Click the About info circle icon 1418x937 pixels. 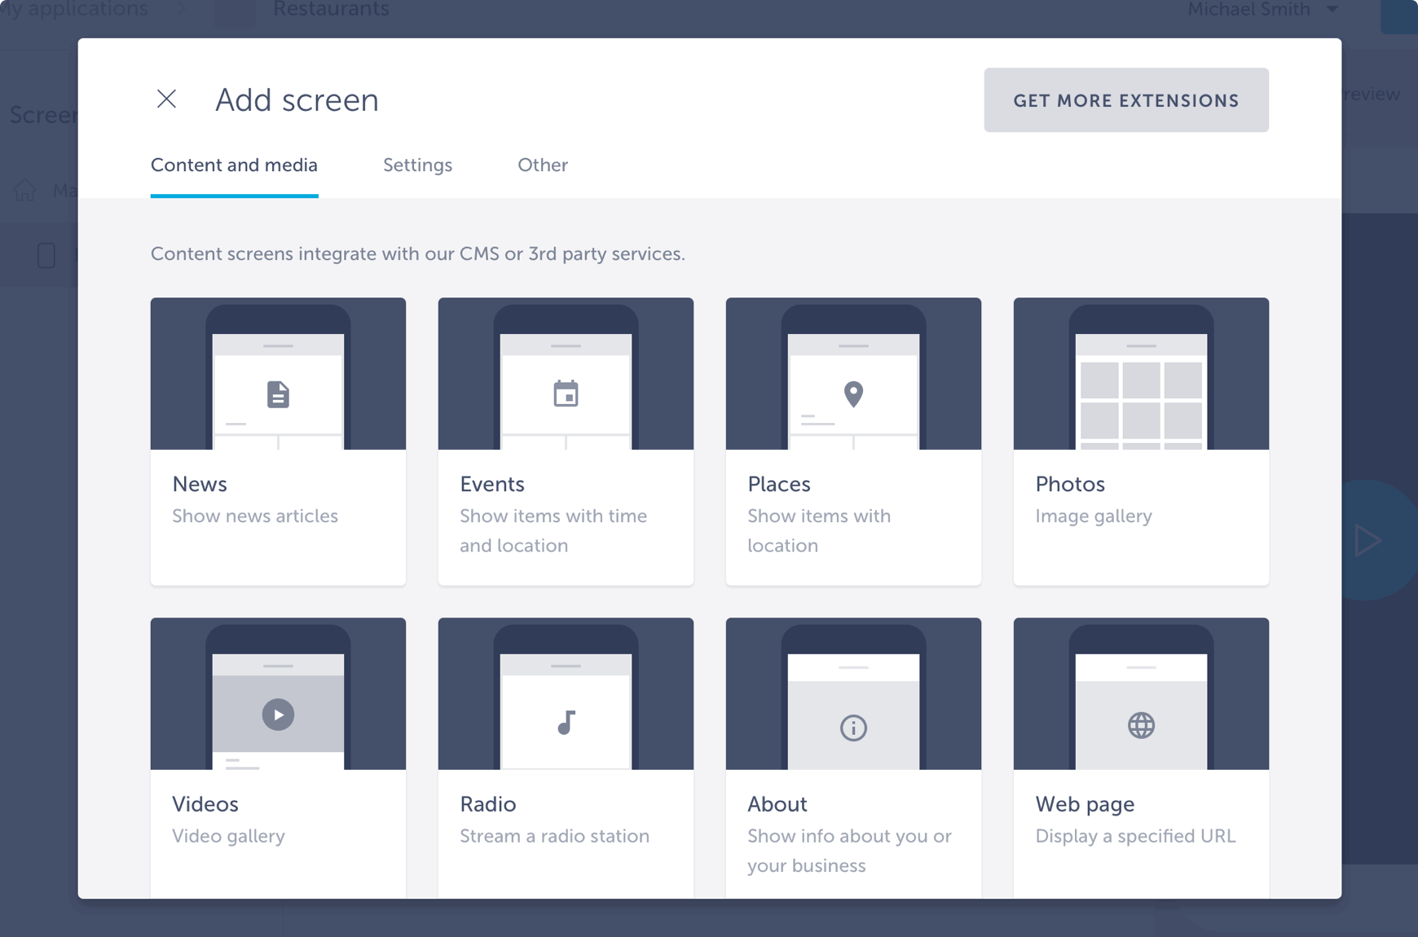click(x=853, y=727)
